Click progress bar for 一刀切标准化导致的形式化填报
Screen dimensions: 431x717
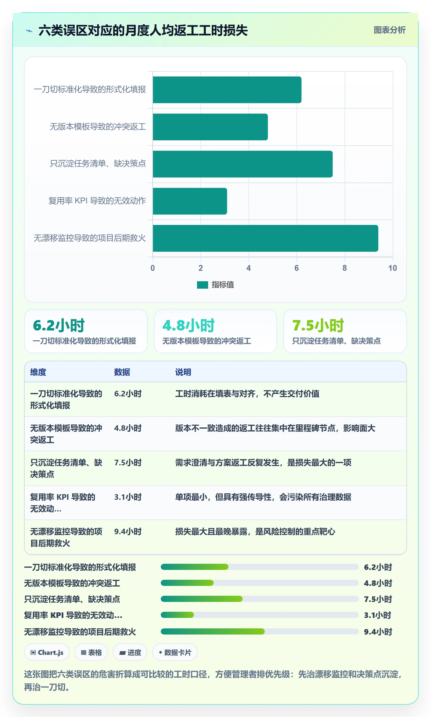click(x=260, y=567)
